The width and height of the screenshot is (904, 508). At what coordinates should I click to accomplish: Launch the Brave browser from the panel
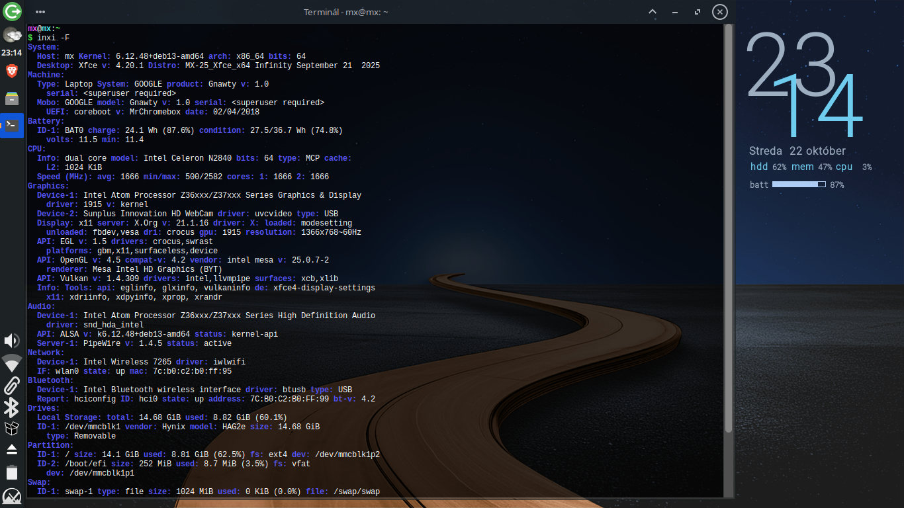(x=12, y=71)
